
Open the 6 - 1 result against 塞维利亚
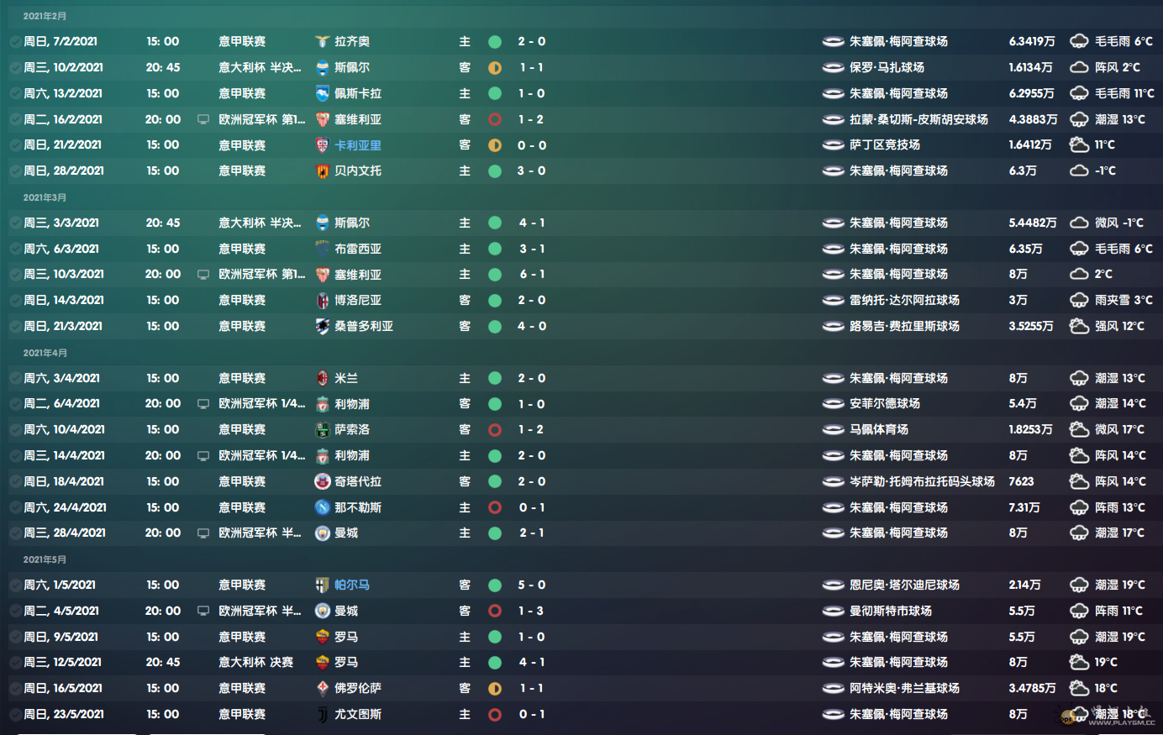(x=531, y=275)
